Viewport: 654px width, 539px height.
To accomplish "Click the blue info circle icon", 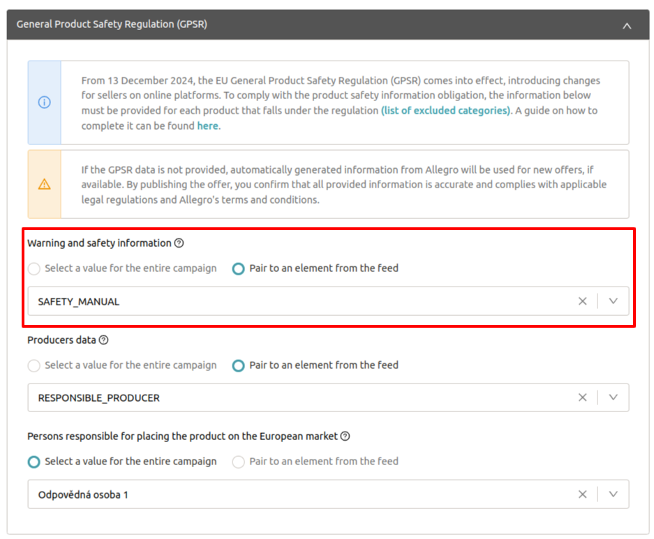I will (45, 103).
